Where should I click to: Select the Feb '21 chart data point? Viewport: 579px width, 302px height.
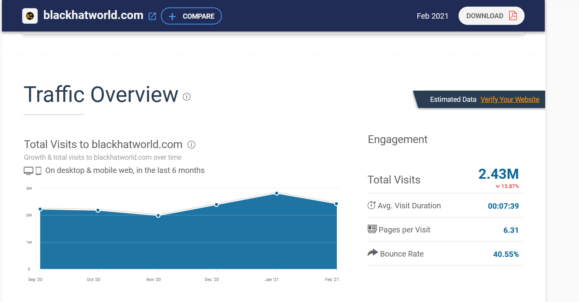click(x=336, y=204)
